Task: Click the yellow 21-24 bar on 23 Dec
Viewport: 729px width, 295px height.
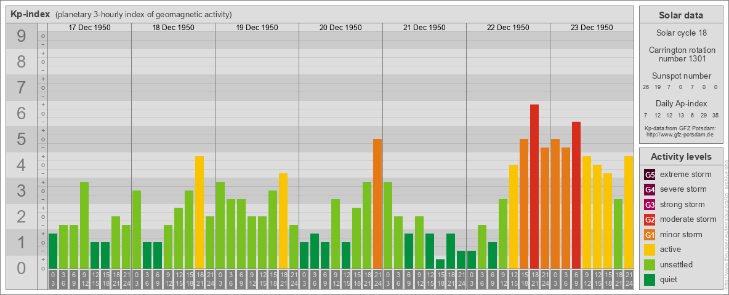Action: (629, 213)
